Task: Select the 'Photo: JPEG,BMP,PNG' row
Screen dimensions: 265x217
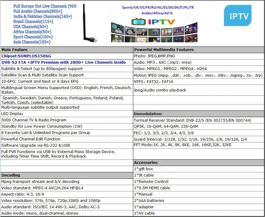Action: coord(199,56)
